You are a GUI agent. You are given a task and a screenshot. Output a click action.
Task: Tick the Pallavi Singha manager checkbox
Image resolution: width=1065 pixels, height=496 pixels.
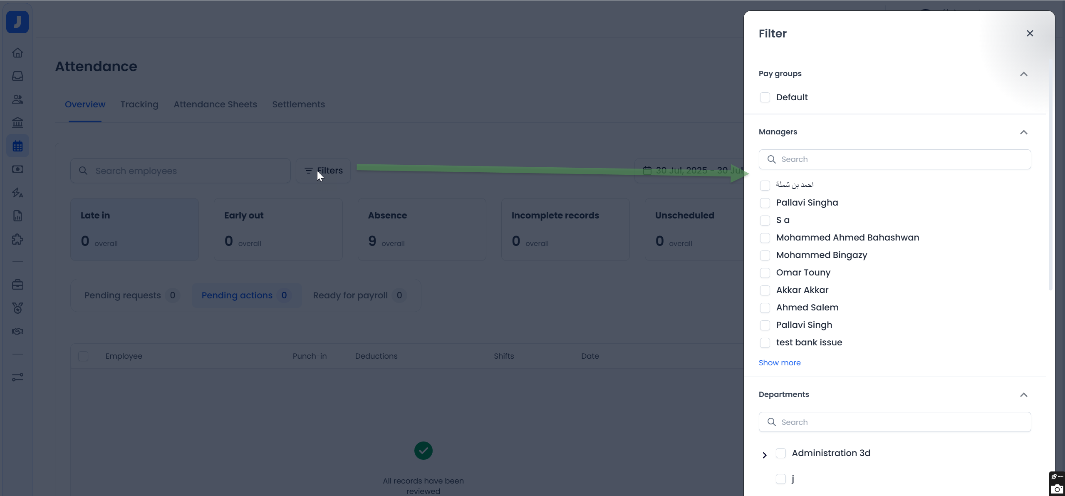765,203
